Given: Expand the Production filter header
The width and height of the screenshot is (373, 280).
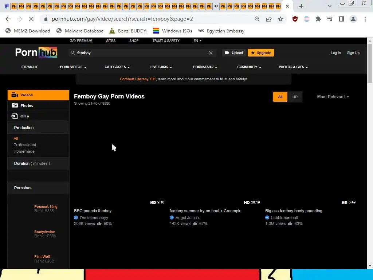Looking at the screenshot, I should pyautogui.click(x=38, y=128).
